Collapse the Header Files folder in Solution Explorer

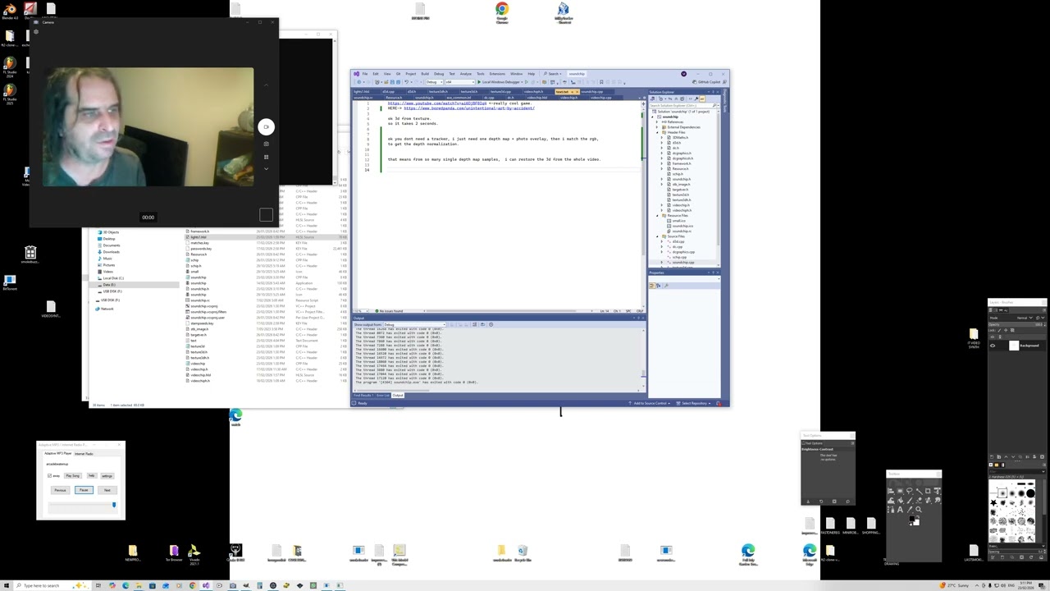656,132
